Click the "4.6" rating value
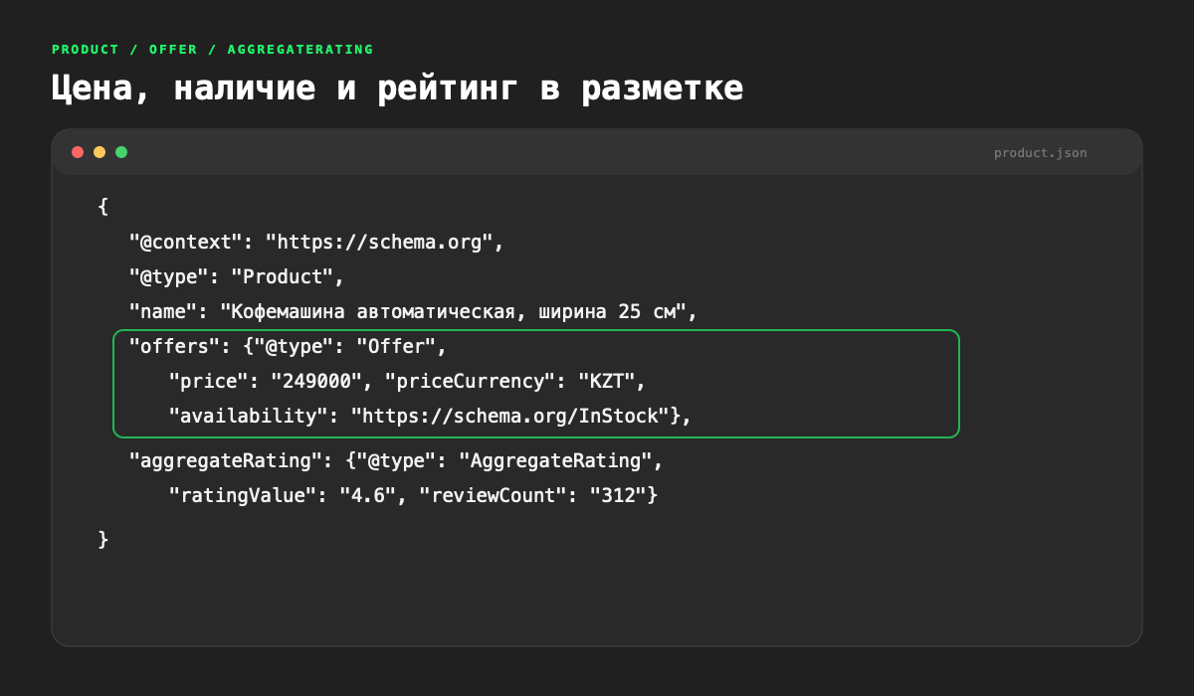Viewport: 1194px width, 696px height. click(x=365, y=494)
